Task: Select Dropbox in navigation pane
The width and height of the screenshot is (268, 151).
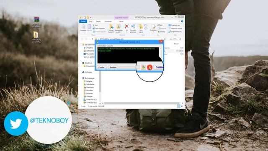Action: (x=88, y=47)
